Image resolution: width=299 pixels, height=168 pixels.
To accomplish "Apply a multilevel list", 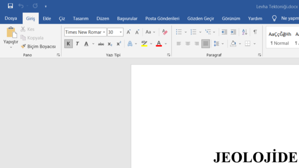I will (x=208, y=32).
